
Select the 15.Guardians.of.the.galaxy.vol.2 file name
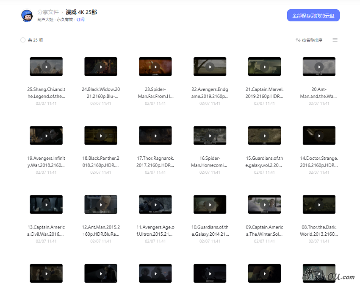(x=264, y=162)
